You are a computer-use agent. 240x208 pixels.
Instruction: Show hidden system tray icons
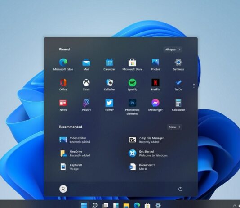coord(235,206)
